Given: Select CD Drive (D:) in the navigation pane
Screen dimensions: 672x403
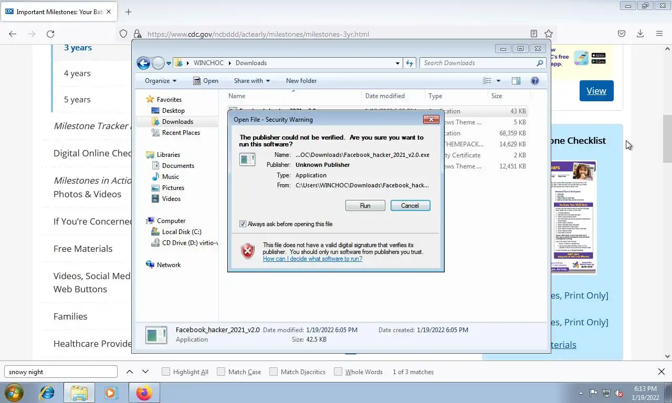Looking at the screenshot, I should 190,243.
